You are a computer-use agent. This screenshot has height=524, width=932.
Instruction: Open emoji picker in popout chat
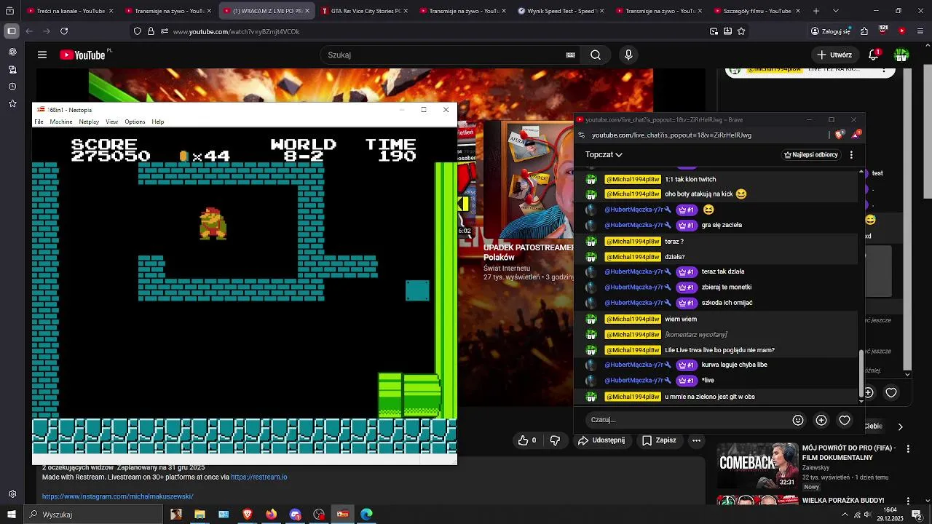[798, 420]
